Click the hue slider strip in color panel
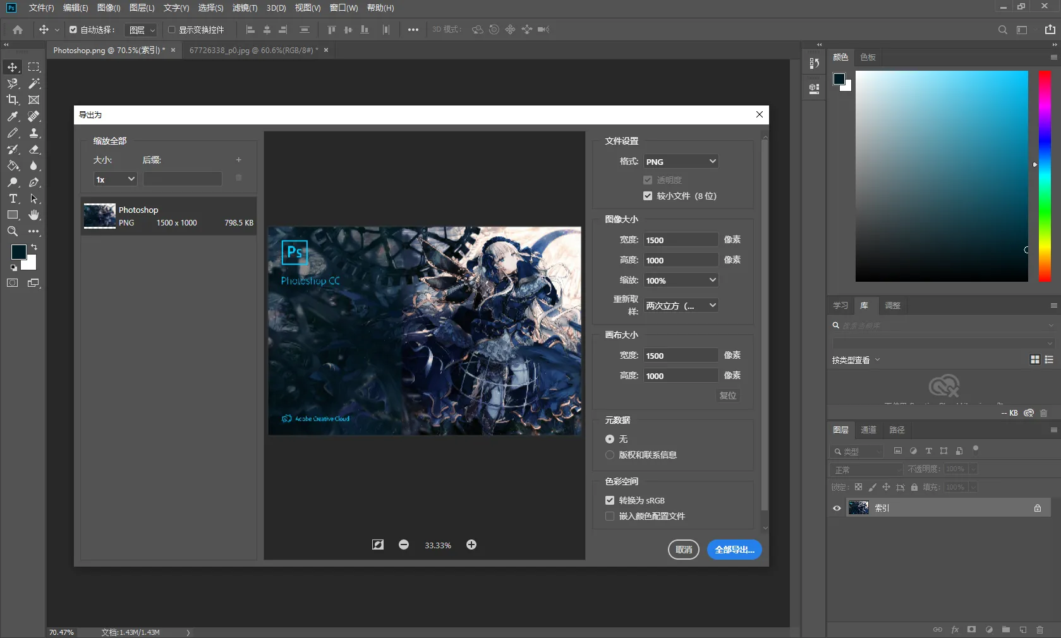The height and width of the screenshot is (638, 1061). coord(1045,176)
